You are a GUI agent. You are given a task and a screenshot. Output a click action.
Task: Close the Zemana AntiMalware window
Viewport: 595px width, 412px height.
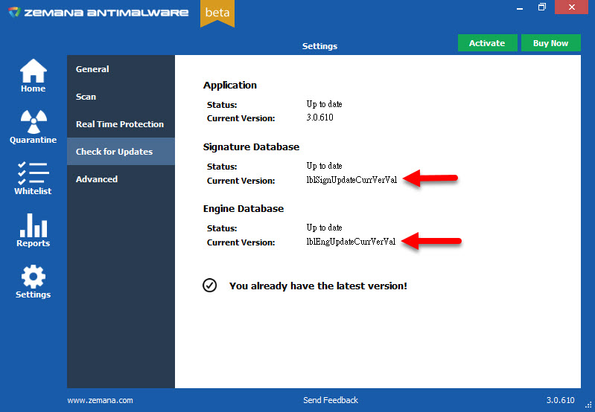point(571,7)
